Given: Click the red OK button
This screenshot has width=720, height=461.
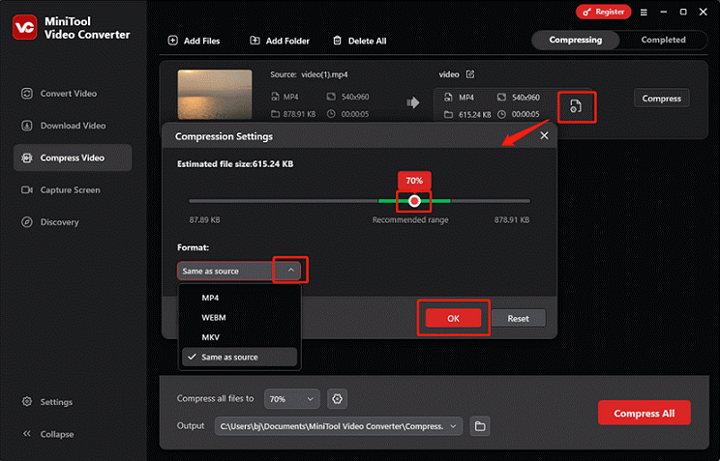Looking at the screenshot, I should (453, 318).
